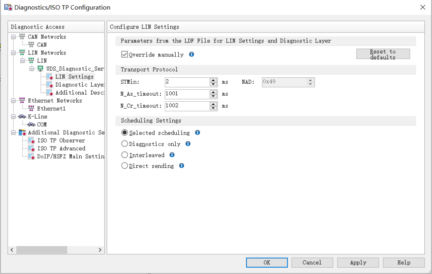Click info icon next to Override manually

pyautogui.click(x=192, y=54)
